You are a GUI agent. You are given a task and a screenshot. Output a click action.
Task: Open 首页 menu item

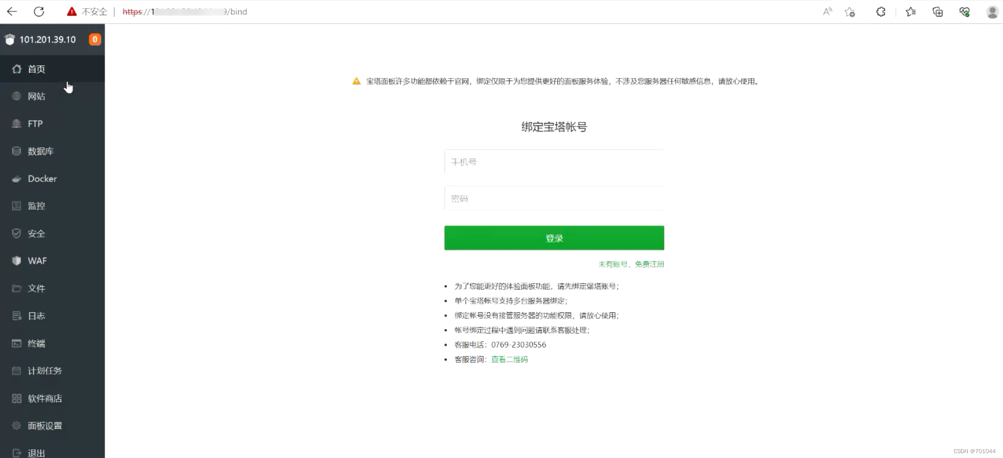coord(52,69)
